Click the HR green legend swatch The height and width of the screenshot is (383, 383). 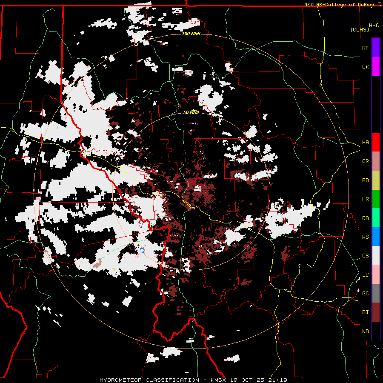click(x=376, y=199)
